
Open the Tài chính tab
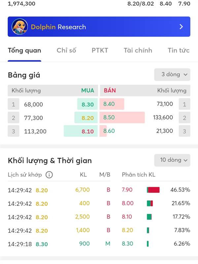click(138, 50)
